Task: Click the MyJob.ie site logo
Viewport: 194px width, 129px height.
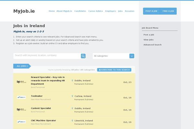Action: [24, 11]
